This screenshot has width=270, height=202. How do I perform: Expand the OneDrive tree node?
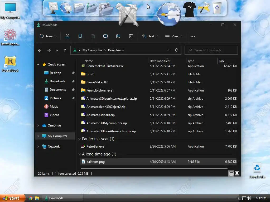(38, 125)
